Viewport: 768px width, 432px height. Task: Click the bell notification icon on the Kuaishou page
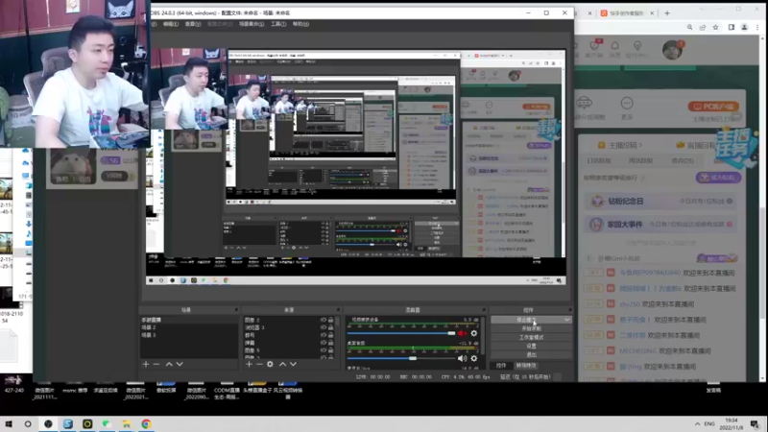614,45
